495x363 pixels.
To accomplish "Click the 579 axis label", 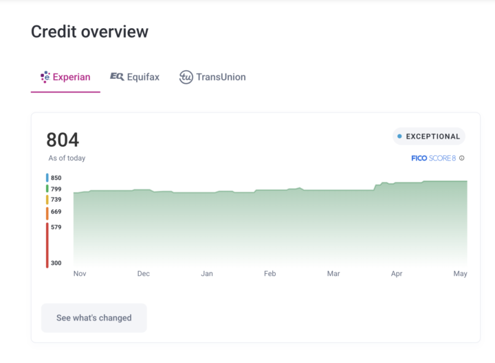I will pos(56,227).
